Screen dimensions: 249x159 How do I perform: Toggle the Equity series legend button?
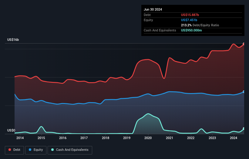tap(36, 150)
